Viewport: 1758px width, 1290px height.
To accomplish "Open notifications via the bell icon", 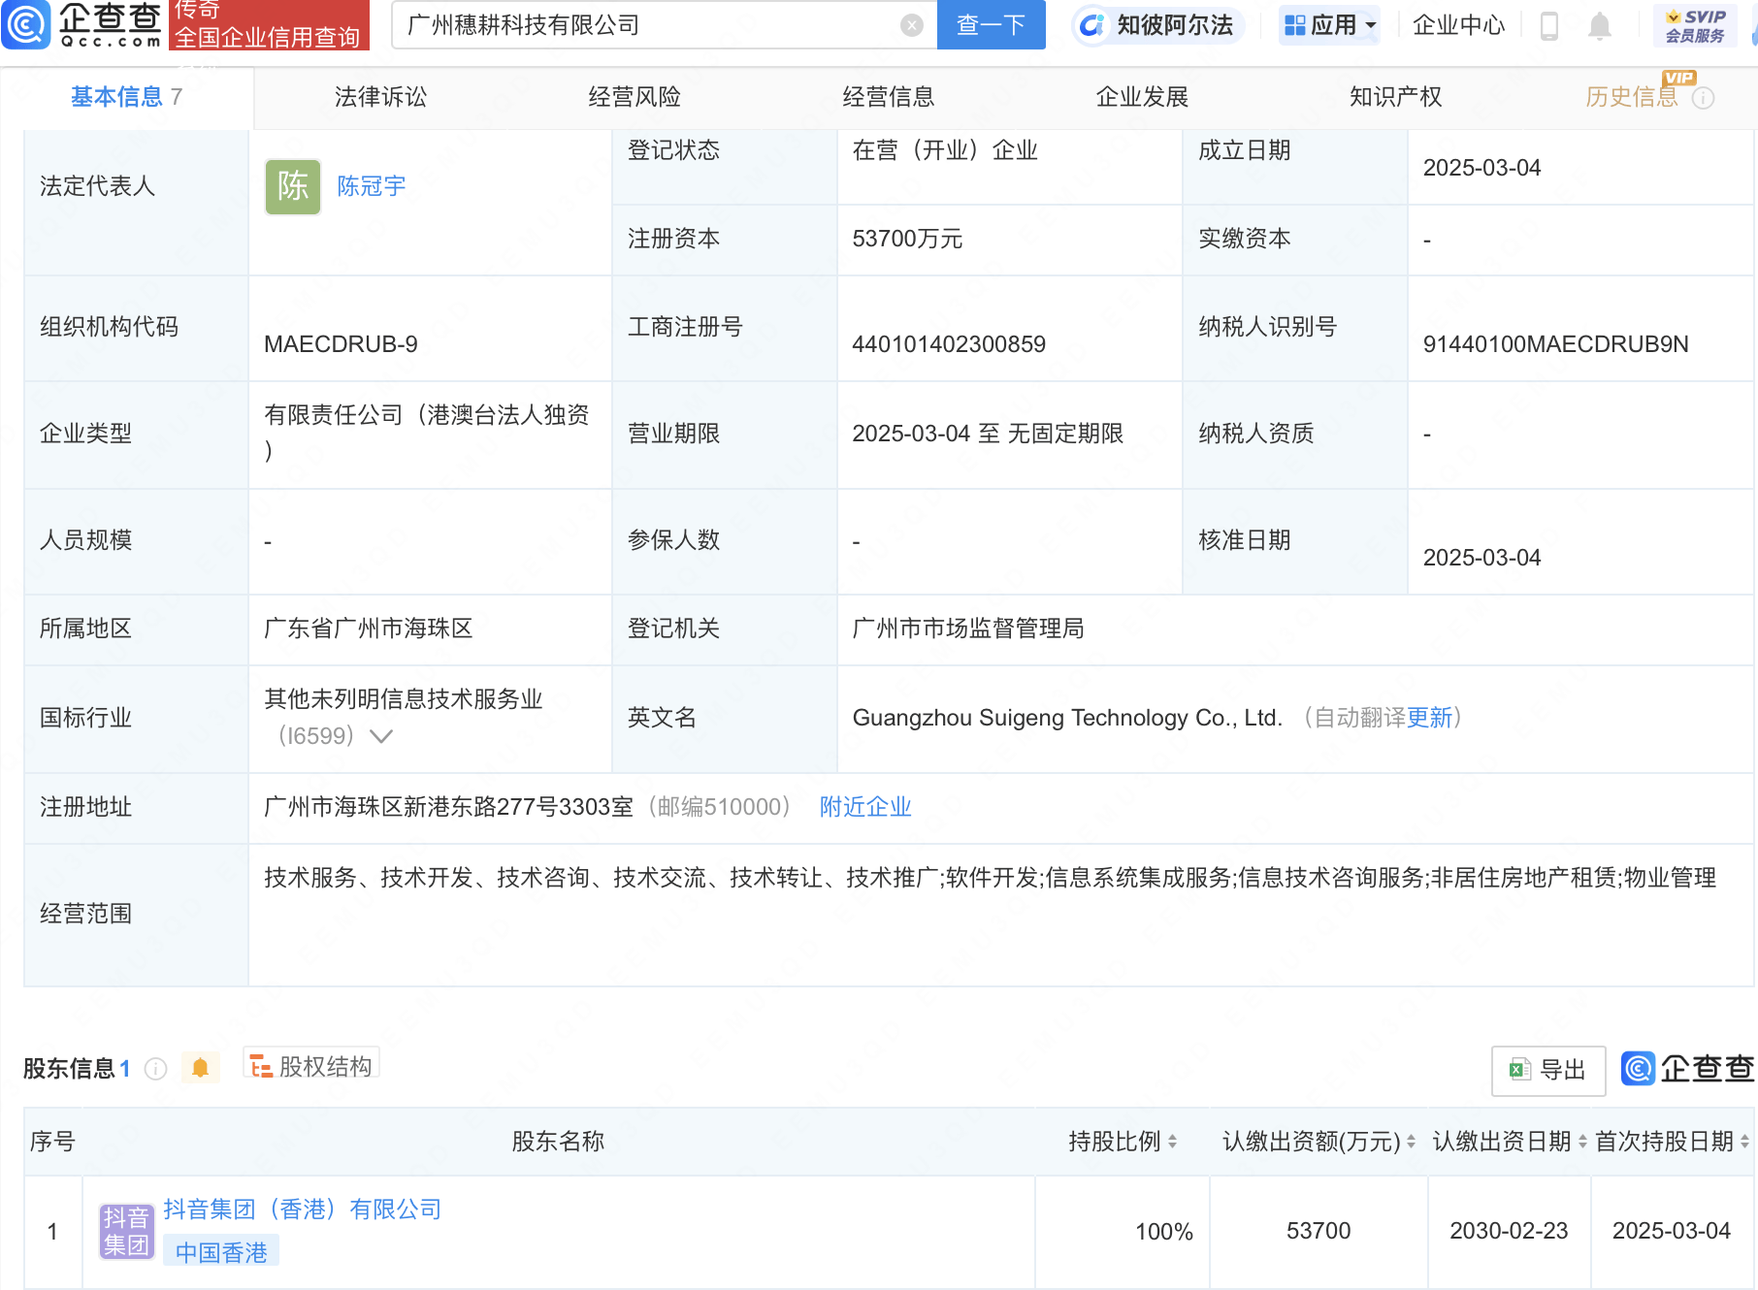I will click(1600, 26).
